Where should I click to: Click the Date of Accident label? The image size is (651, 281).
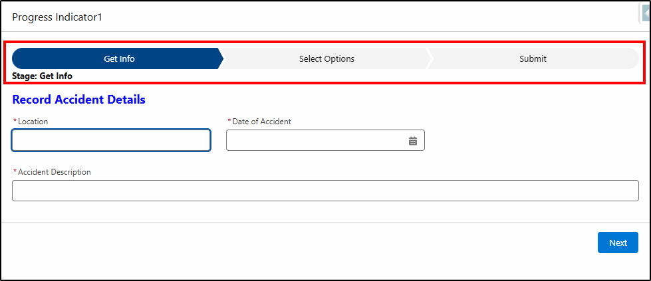tap(261, 122)
